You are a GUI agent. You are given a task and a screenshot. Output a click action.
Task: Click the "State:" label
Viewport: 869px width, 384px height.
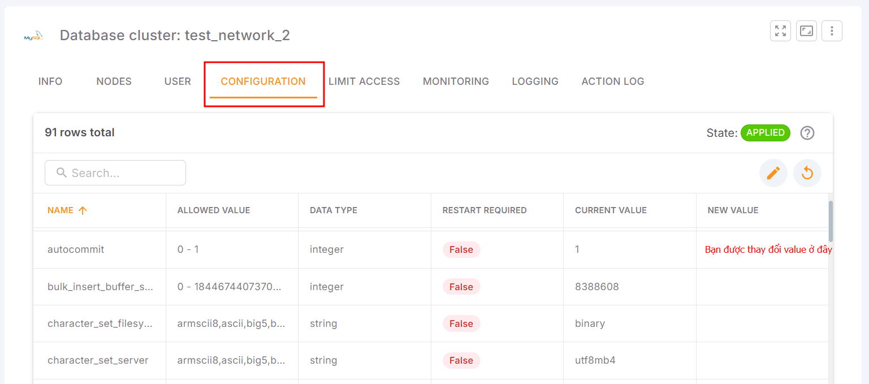click(722, 133)
